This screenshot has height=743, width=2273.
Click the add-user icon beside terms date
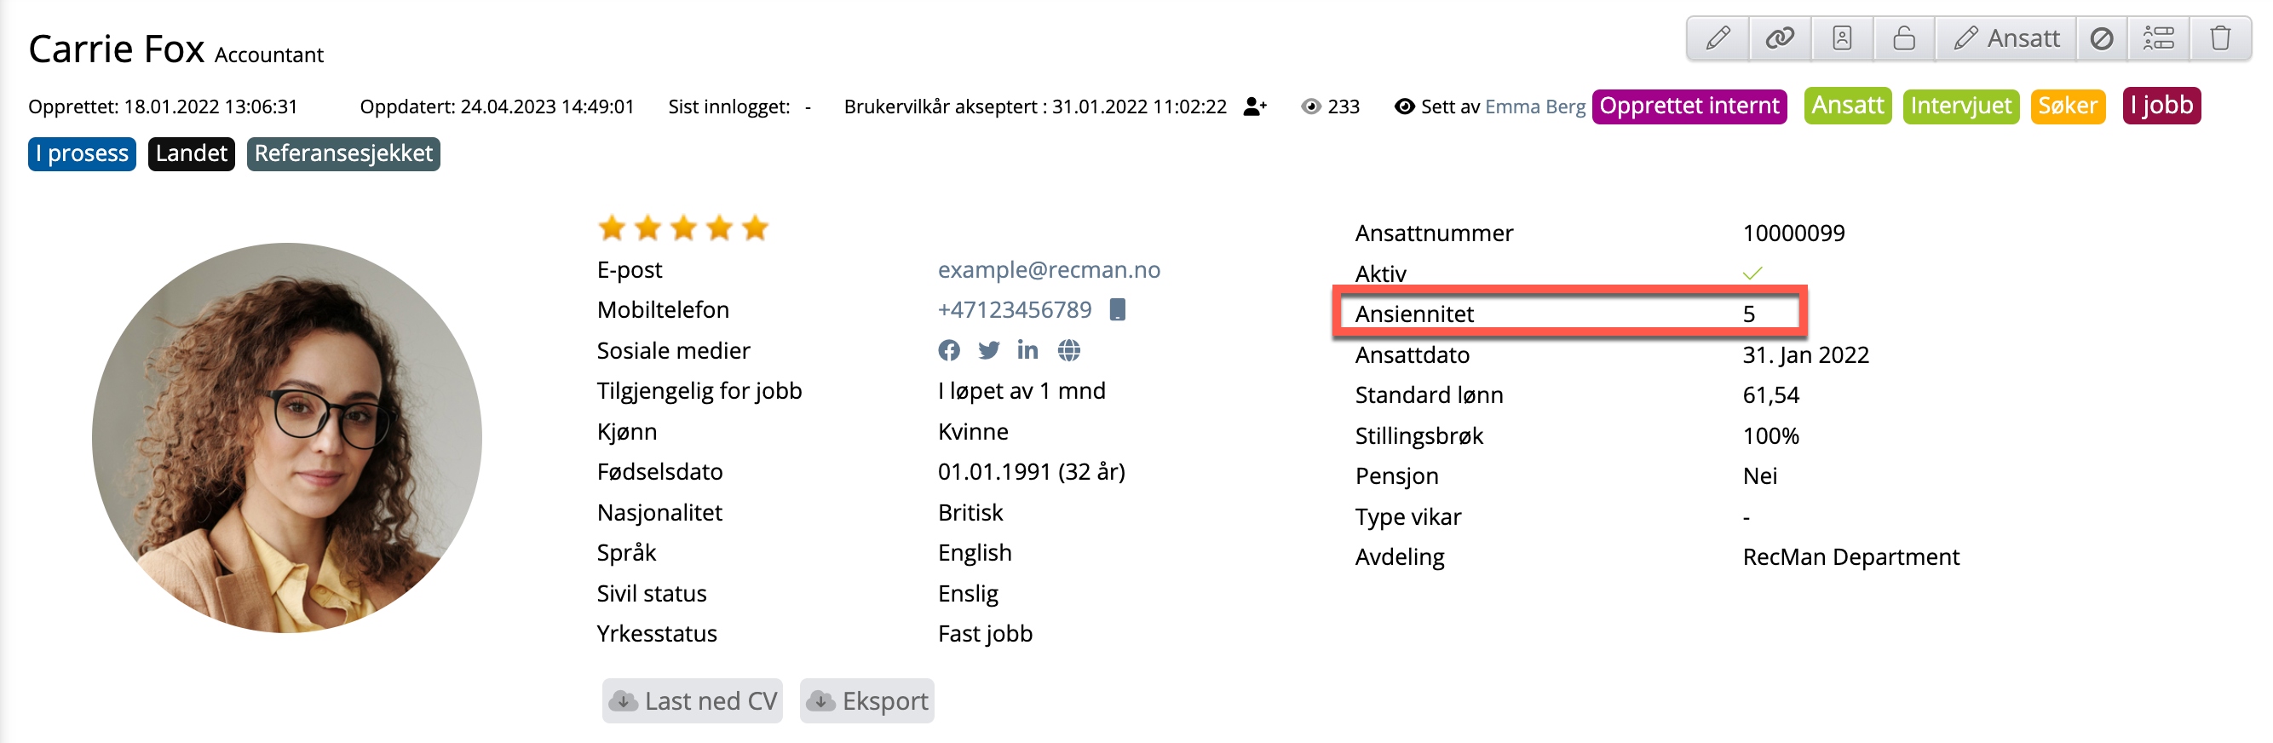(x=1254, y=107)
